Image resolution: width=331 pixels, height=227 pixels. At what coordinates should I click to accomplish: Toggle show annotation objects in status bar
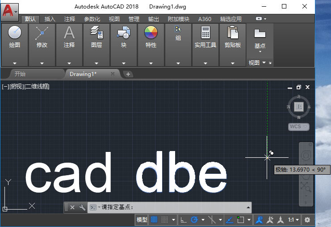[259, 220]
